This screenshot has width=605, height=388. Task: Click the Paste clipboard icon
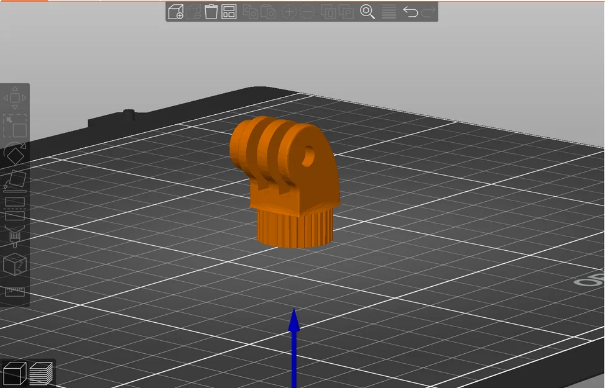[268, 12]
